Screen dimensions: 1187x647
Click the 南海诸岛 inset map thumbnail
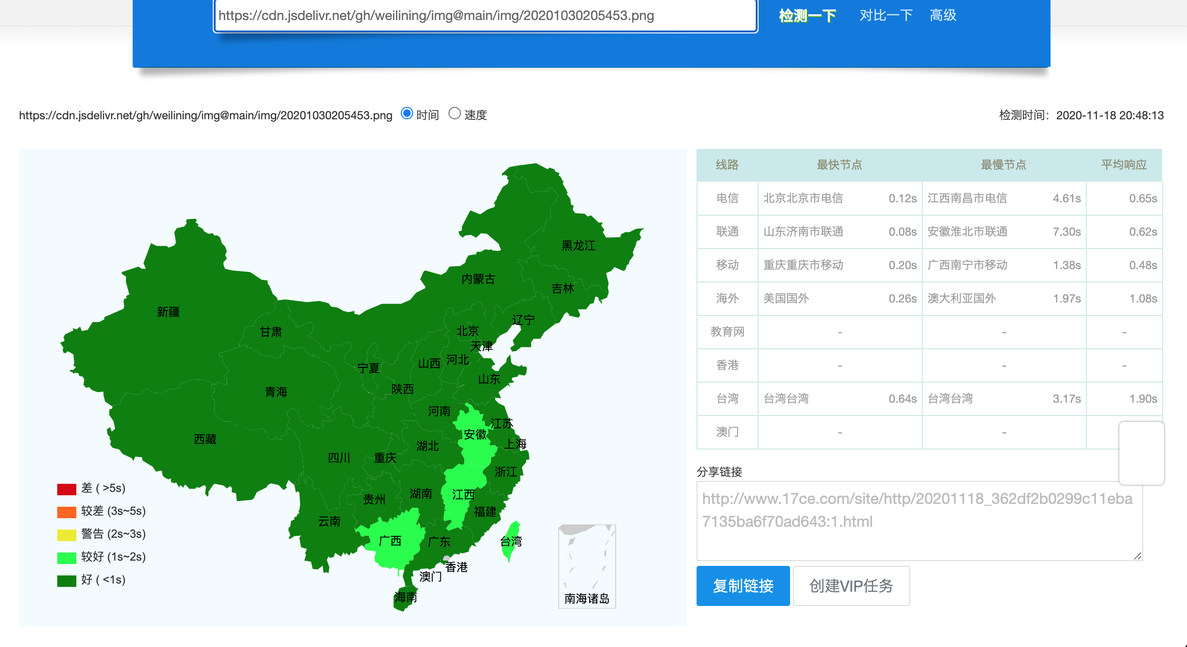point(587,565)
